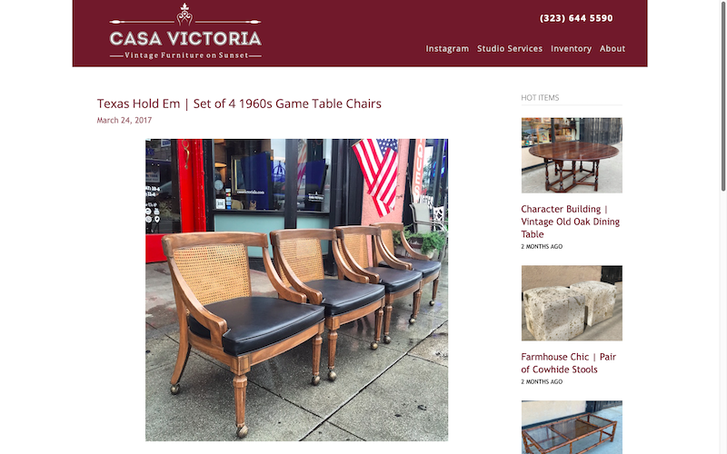Screen dimensions: 727x454
Task: Open Studio Services page
Action: [x=510, y=49]
